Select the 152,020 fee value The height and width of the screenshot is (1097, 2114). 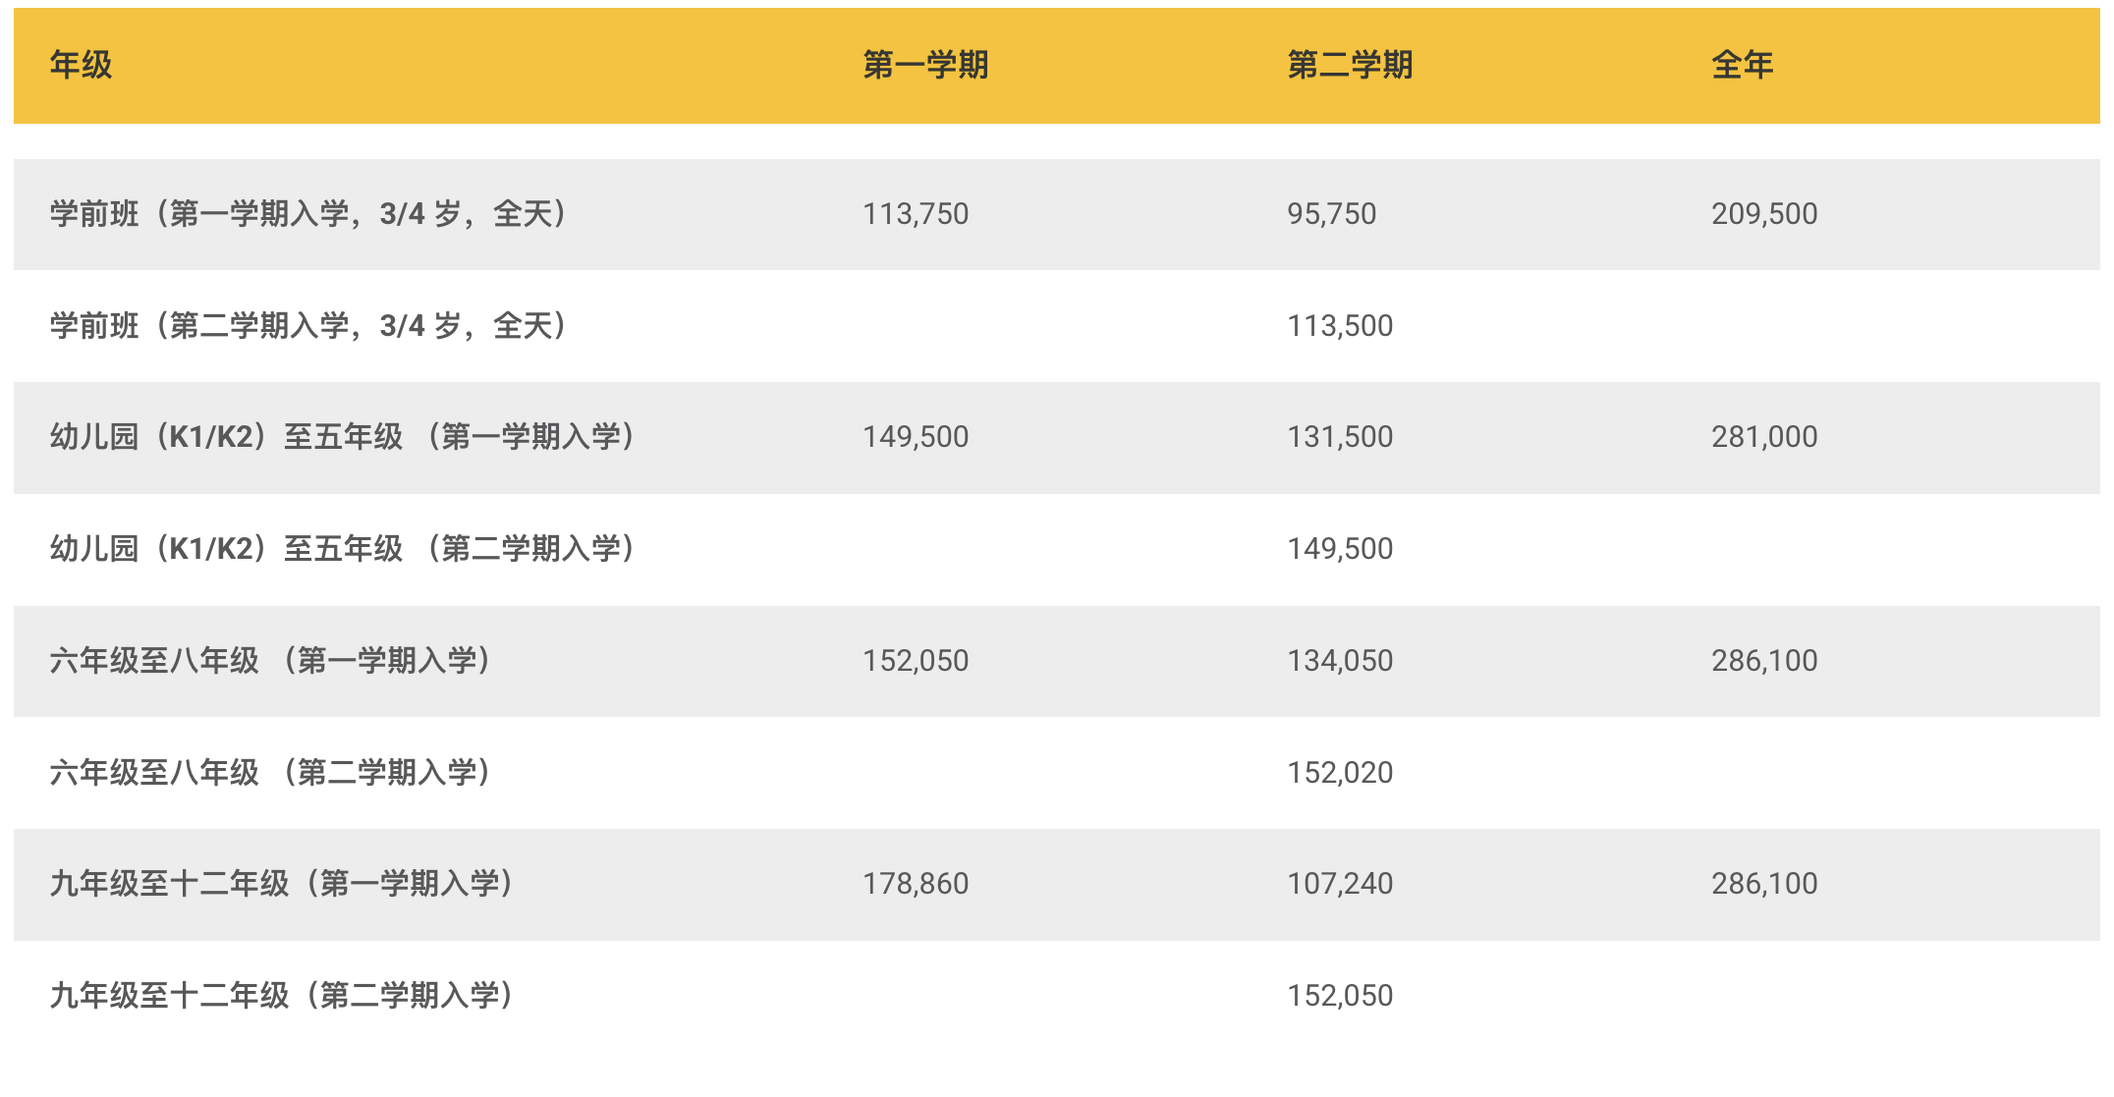pyautogui.click(x=1340, y=773)
